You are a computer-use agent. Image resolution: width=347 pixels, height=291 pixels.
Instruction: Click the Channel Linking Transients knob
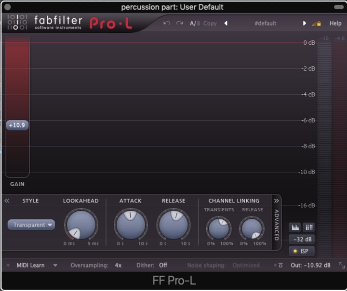219,228
